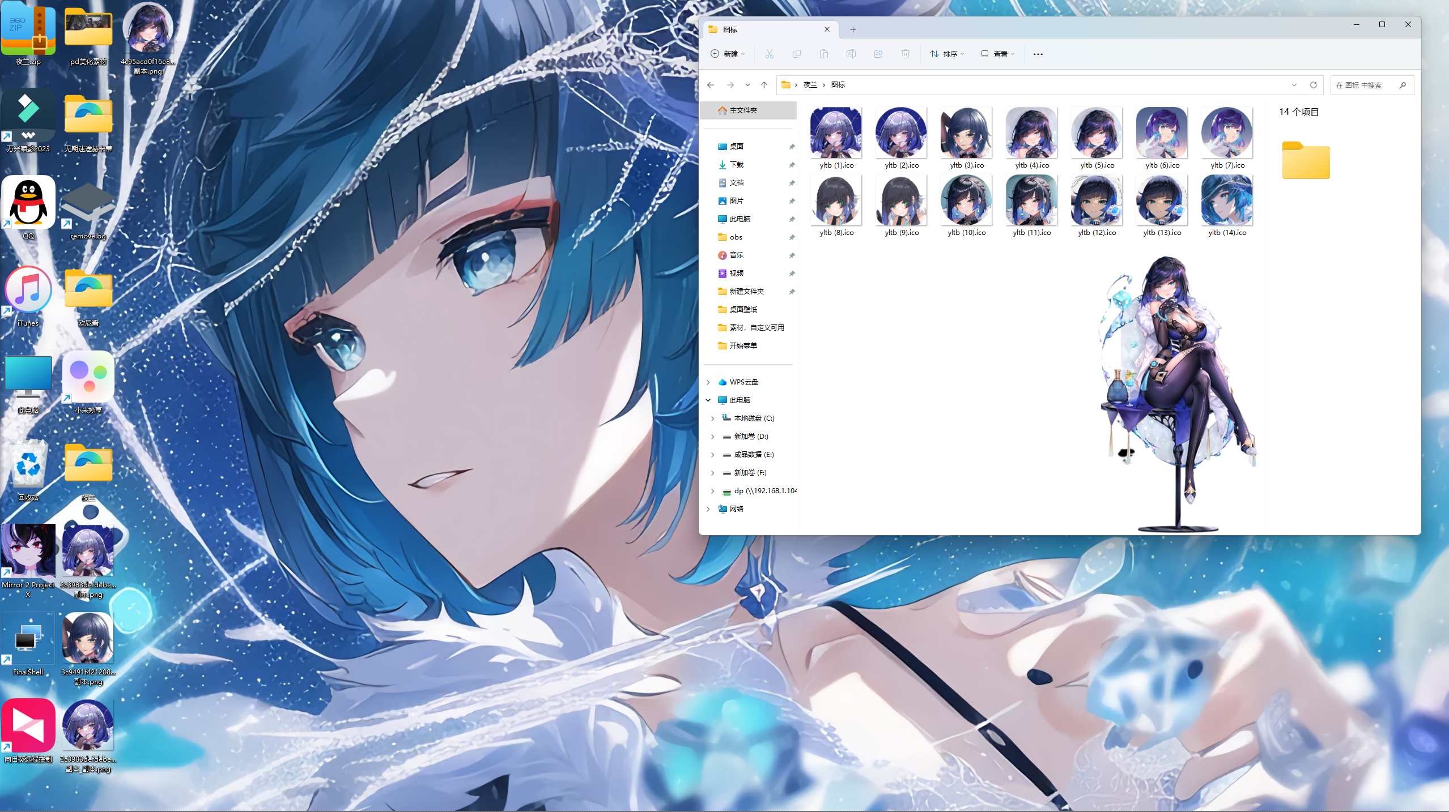Open the 新建 dropdown menu

point(728,54)
